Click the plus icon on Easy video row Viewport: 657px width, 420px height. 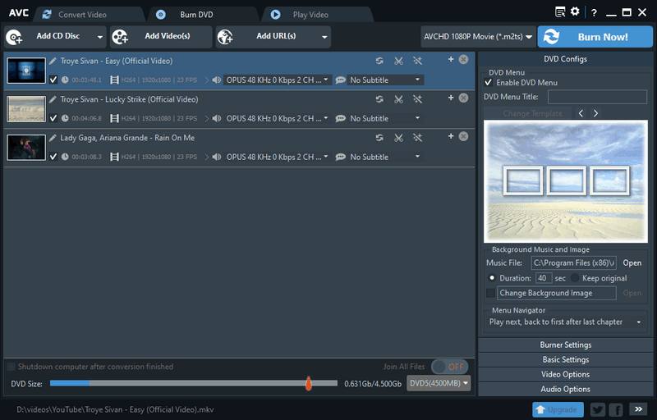point(451,59)
